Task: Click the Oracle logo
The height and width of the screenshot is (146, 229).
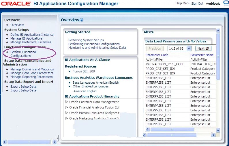Action: coord(16,3)
